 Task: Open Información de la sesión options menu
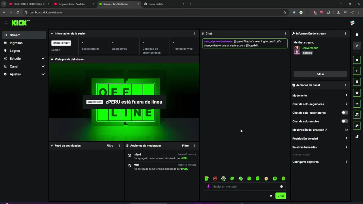click(195, 33)
